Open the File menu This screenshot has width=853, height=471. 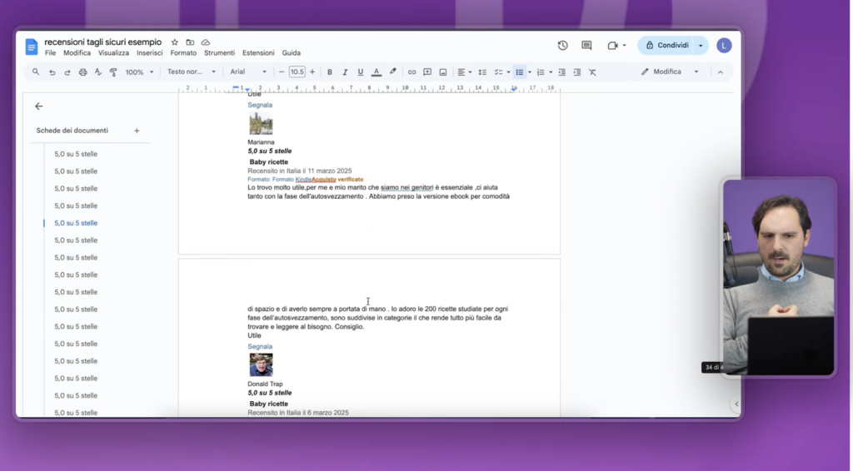pyautogui.click(x=50, y=52)
